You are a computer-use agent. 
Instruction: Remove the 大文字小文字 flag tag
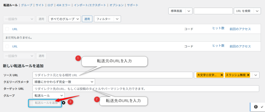(x=222, y=75)
